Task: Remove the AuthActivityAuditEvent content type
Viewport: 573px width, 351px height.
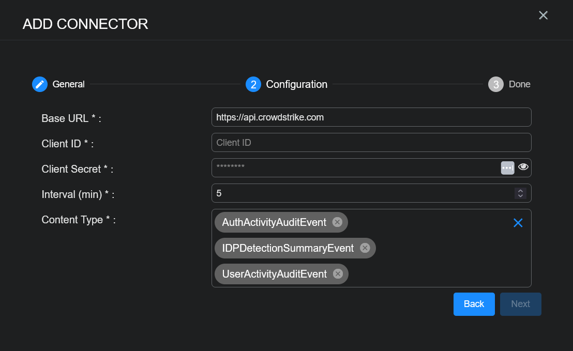Action: tap(337, 222)
